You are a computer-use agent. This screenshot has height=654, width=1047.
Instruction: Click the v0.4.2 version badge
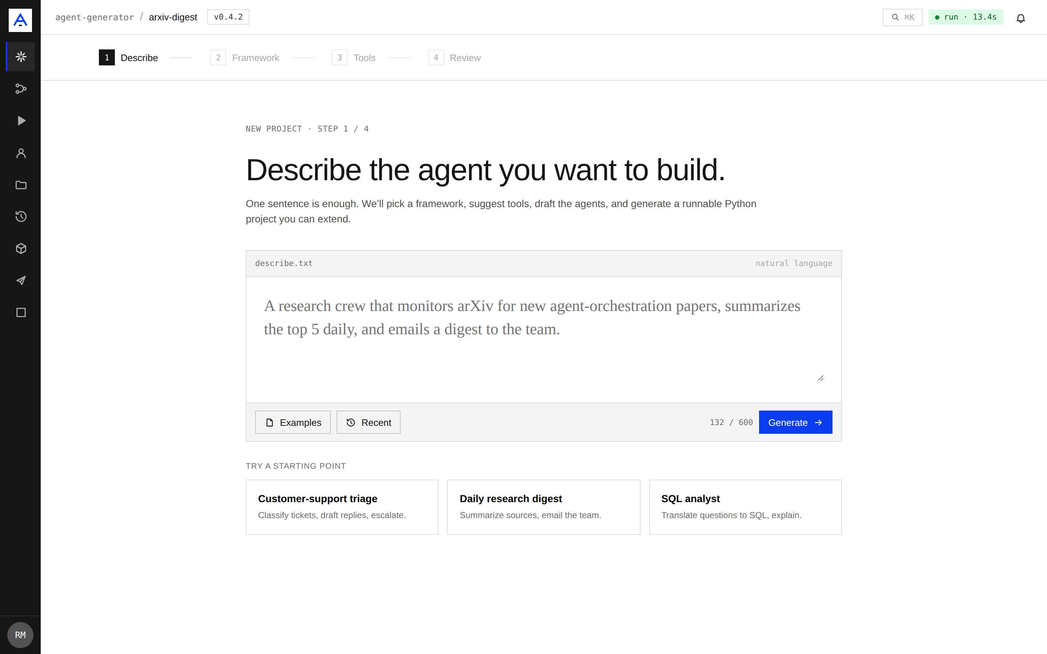[228, 17]
